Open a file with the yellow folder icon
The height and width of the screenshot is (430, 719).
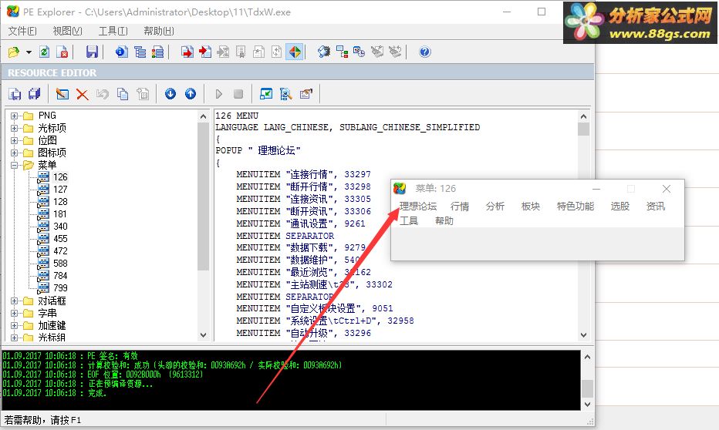tap(14, 52)
